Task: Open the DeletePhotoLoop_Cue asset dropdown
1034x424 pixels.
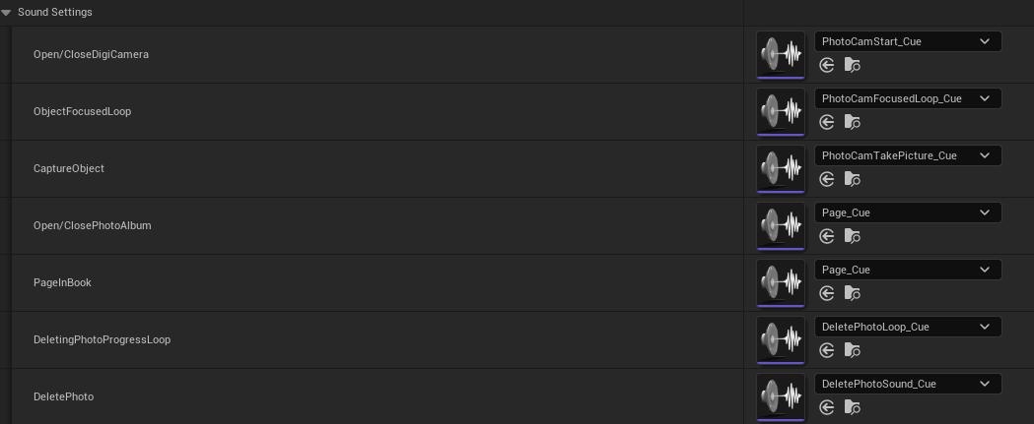Action: point(907,327)
